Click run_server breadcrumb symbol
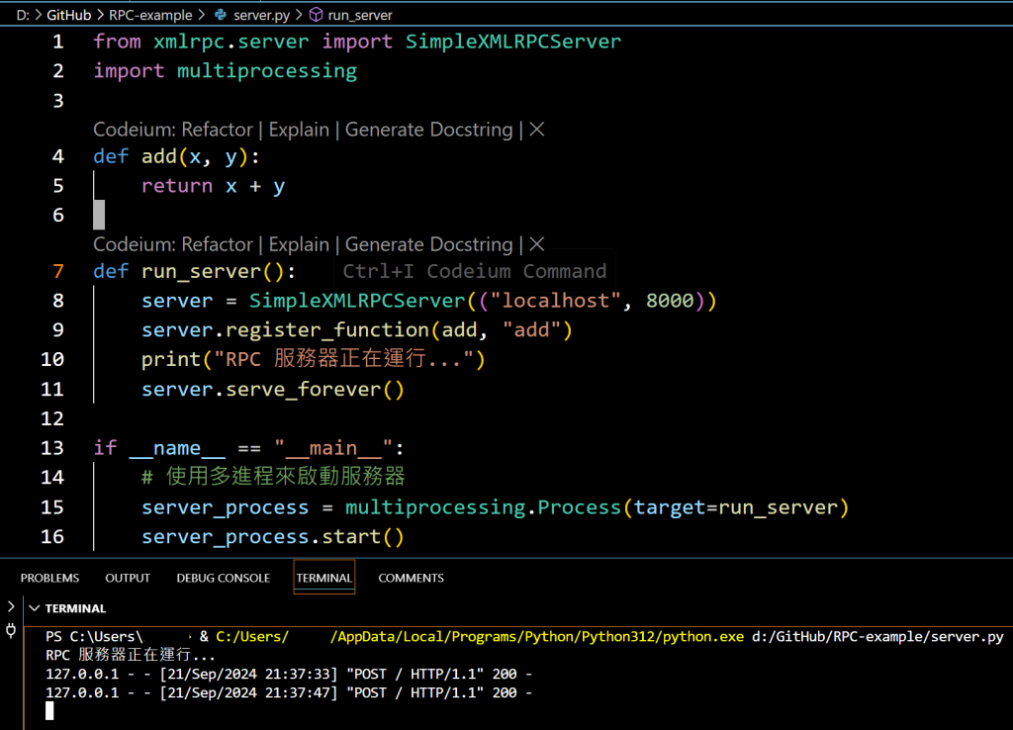 (x=360, y=15)
